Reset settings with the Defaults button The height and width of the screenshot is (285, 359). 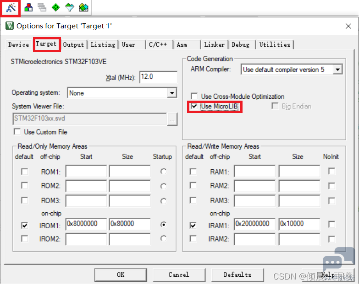coord(237,275)
